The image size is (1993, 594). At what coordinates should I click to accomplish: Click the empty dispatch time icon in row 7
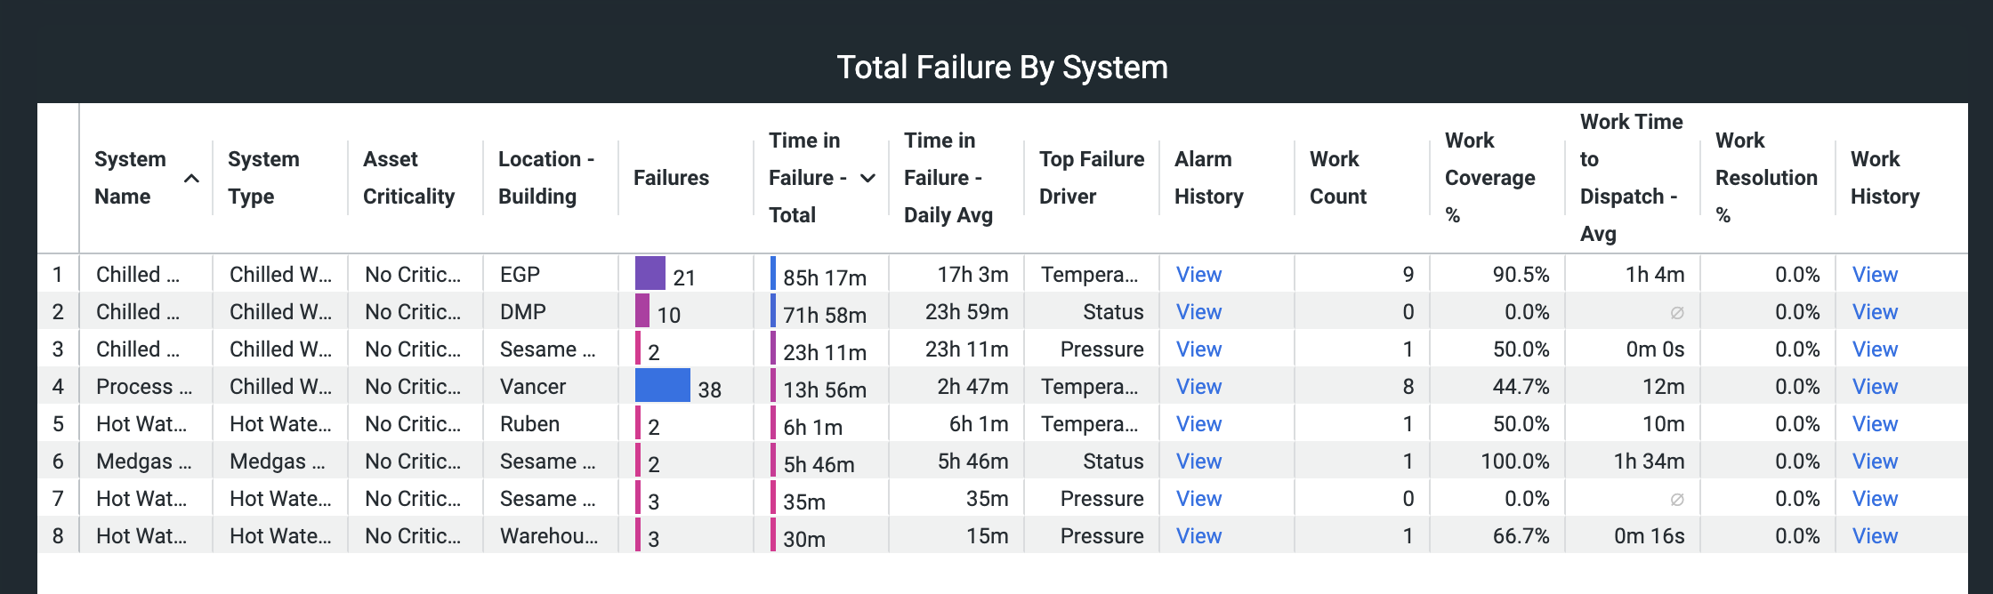(1676, 500)
